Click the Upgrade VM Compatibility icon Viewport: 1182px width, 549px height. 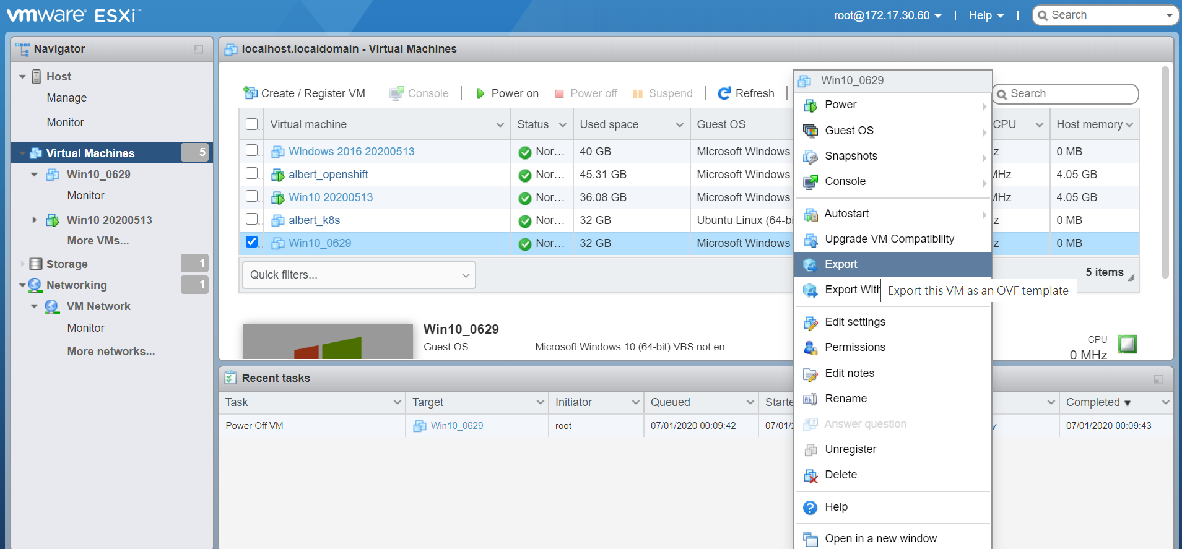click(x=810, y=240)
